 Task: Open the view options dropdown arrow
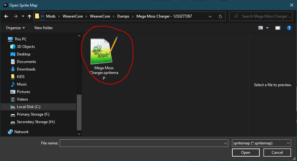(267, 28)
